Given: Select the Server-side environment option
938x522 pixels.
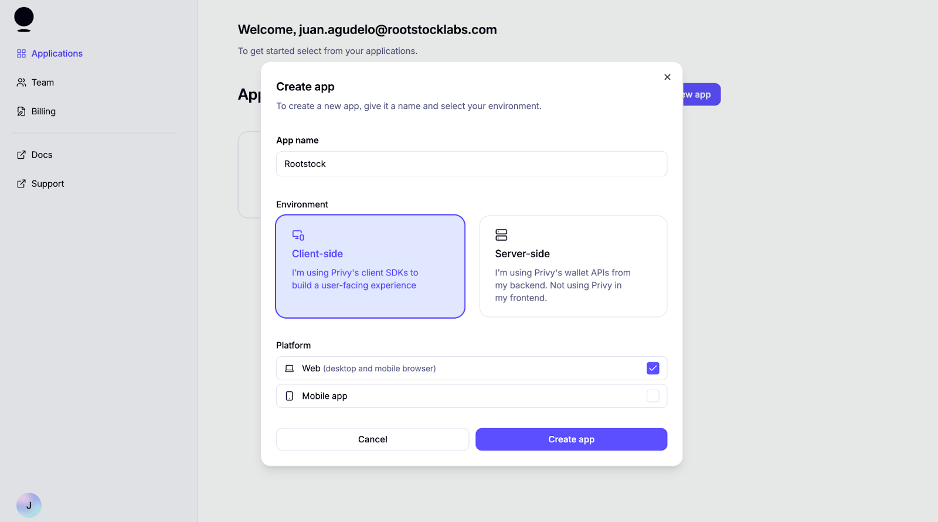Looking at the screenshot, I should point(573,267).
